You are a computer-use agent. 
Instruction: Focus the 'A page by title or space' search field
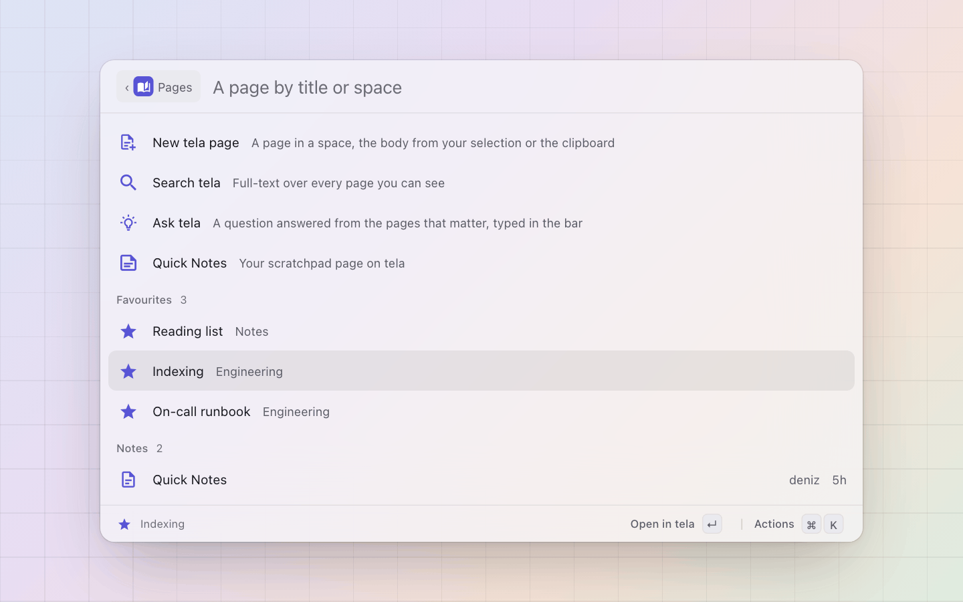(528, 88)
